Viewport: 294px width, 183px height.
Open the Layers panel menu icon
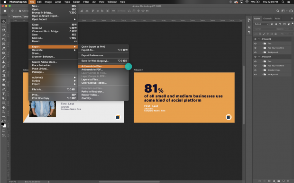[292, 18]
